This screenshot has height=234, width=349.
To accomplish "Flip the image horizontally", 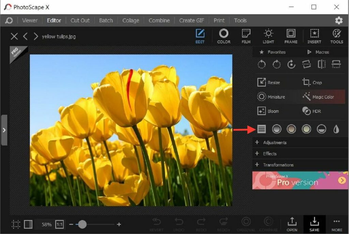I will pyautogui.click(x=321, y=64).
